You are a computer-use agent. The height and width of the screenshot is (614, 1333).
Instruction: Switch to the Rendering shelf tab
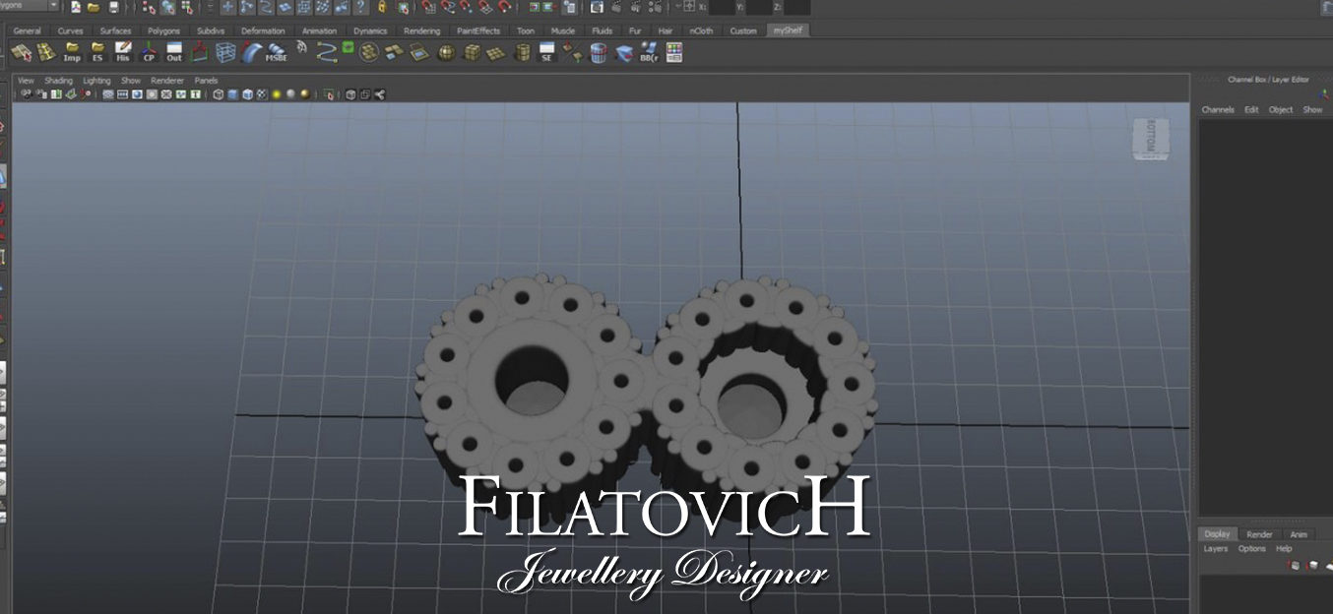click(x=421, y=31)
